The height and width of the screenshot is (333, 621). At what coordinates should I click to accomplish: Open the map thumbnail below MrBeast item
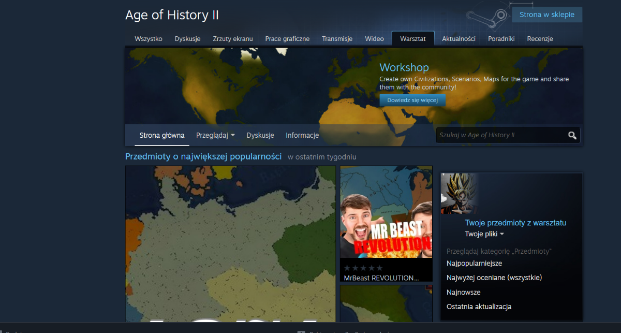point(386,303)
